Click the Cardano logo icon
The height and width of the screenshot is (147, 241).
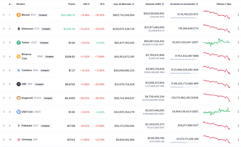(x=19, y=70)
